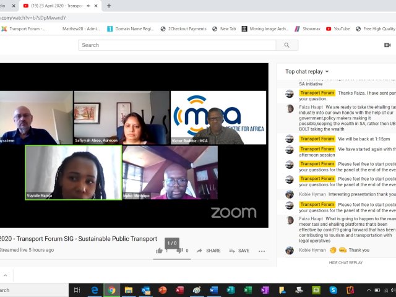Click Faiza Haupt's avatar on "What is going" message
This screenshot has height=297, width=396.
[290, 220]
